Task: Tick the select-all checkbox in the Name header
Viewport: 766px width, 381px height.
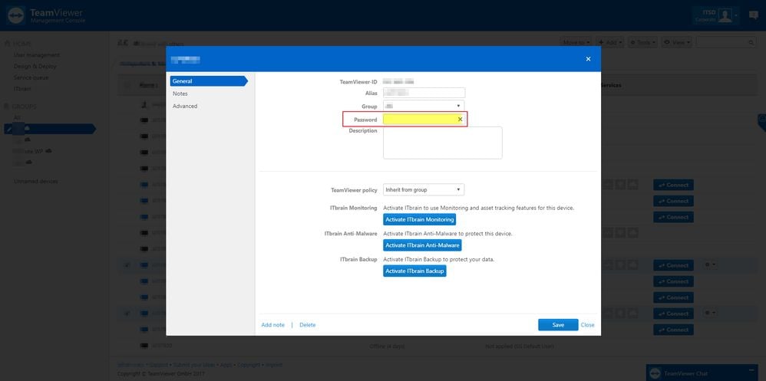Action: point(127,85)
